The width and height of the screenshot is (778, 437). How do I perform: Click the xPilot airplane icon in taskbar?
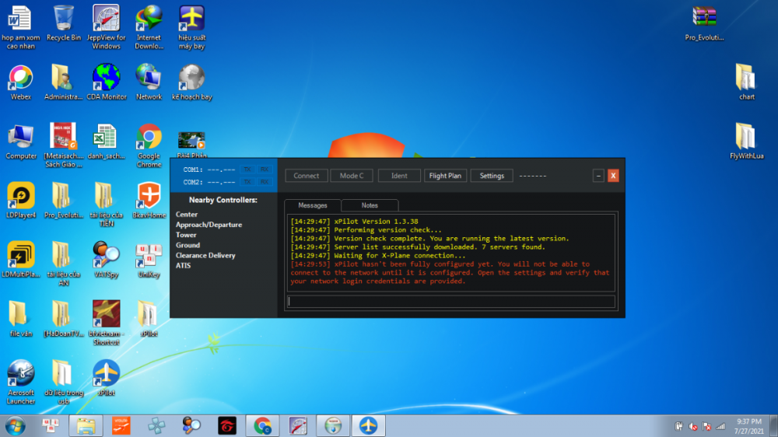(x=368, y=426)
